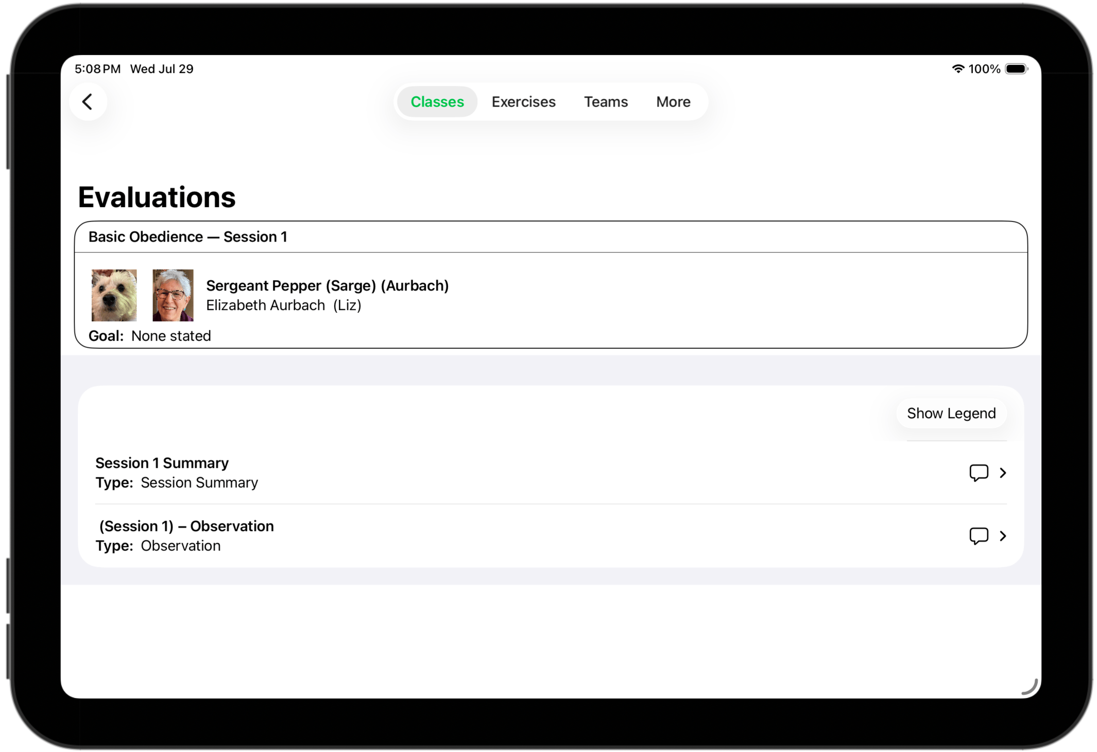Viewport: 1097px width, 752px height.
Task: Tap Sergeant Pepper (Sarge) (Aurbach) name
Action: pos(327,285)
